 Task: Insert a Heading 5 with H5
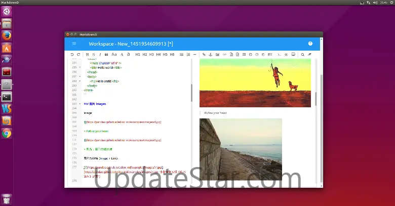pyautogui.click(x=165, y=54)
